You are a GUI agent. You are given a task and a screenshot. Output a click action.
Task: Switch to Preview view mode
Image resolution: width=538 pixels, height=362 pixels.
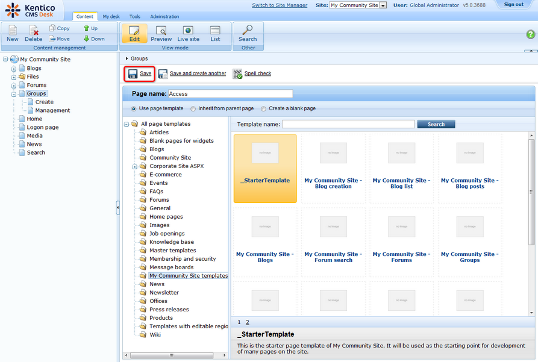(161, 33)
